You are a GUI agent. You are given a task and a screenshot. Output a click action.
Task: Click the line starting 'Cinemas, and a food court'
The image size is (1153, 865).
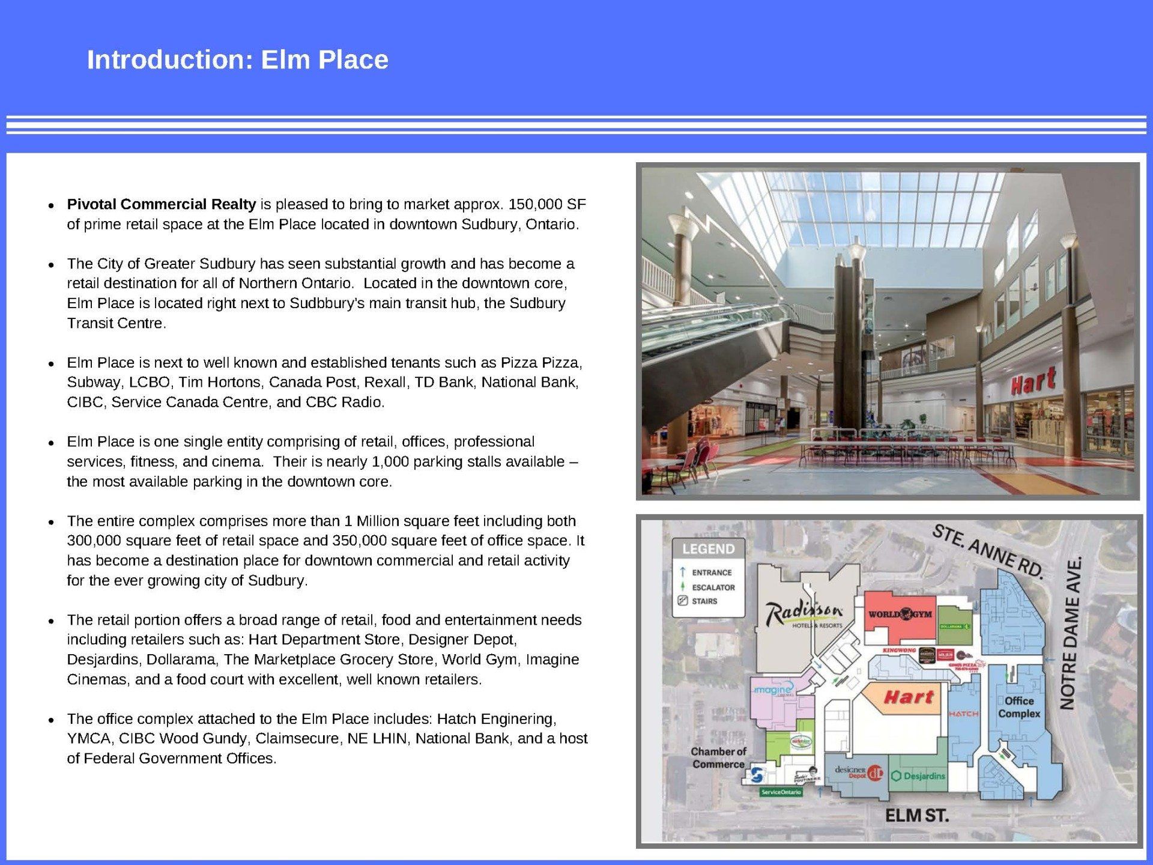274,679
